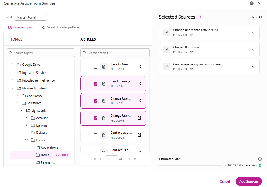Click the Cancel button
The image size is (267, 187).
[225, 181]
